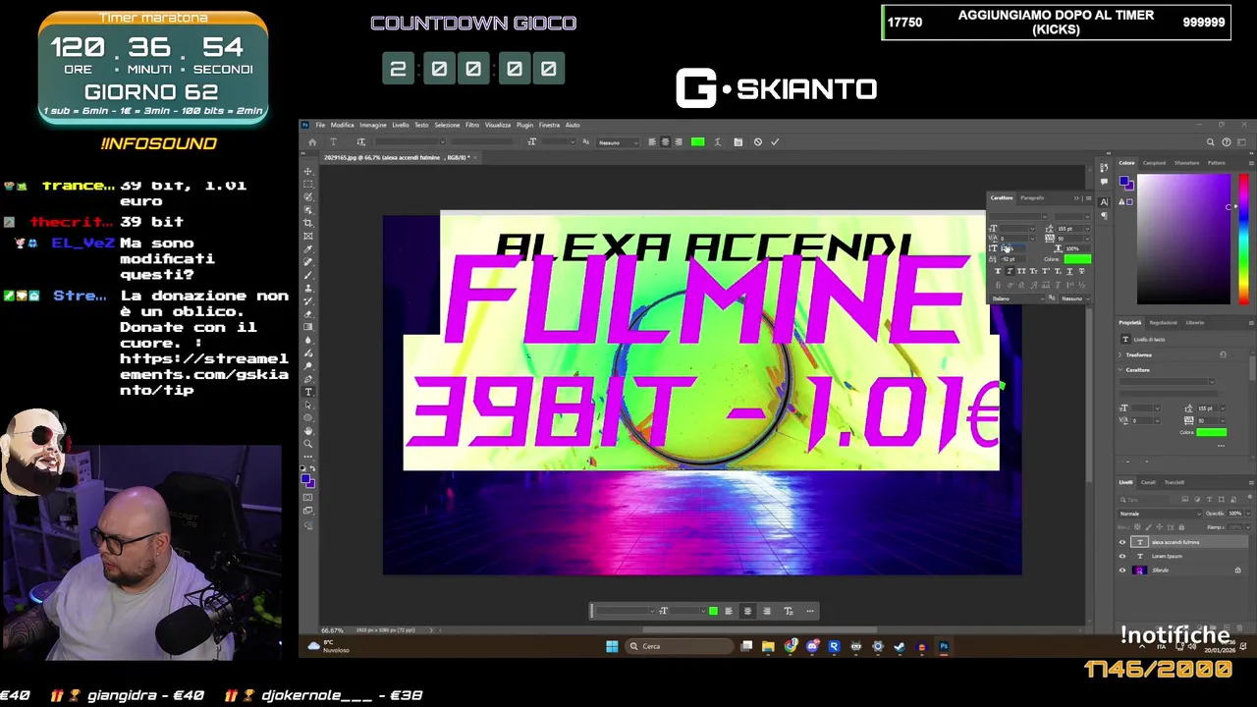Open warped text option in options bar
This screenshot has height=707, width=1257.
[x=718, y=141]
